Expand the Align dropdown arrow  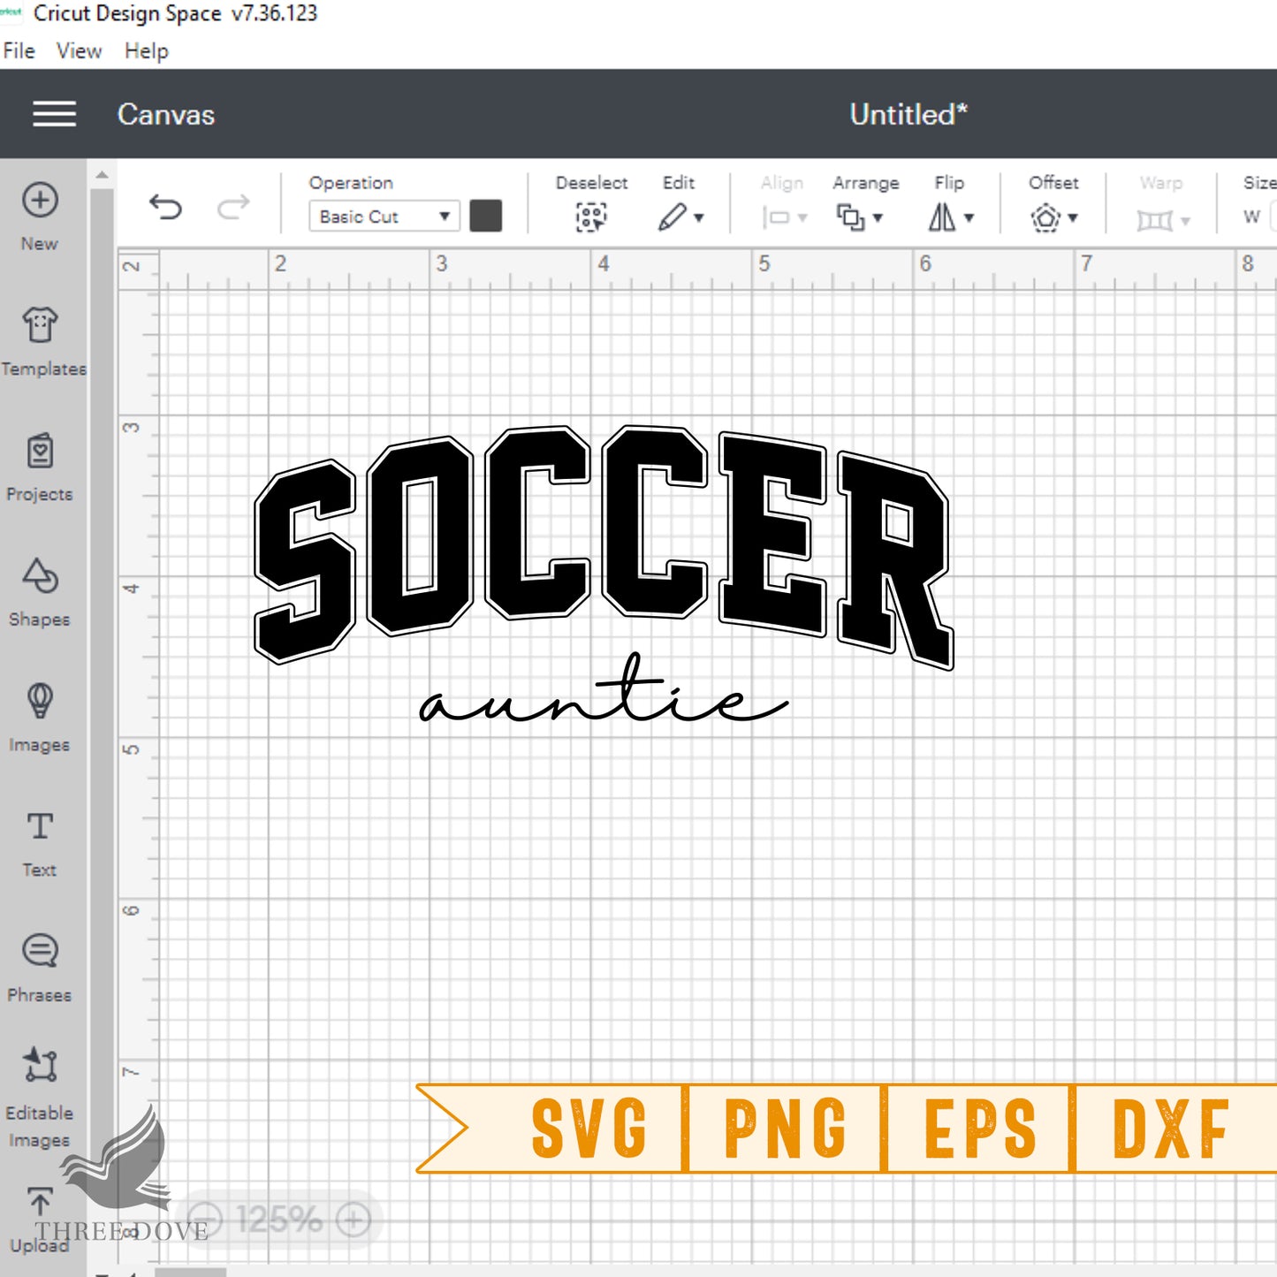click(x=802, y=218)
